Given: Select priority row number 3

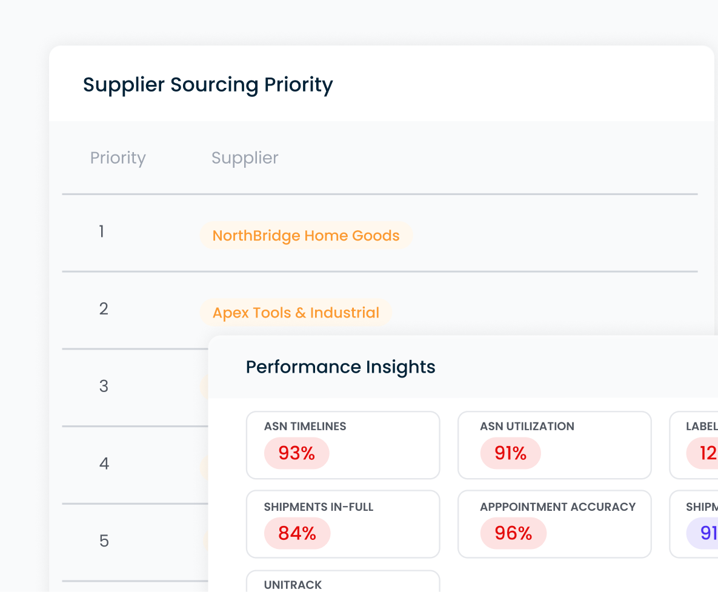Looking at the screenshot, I should click(104, 386).
